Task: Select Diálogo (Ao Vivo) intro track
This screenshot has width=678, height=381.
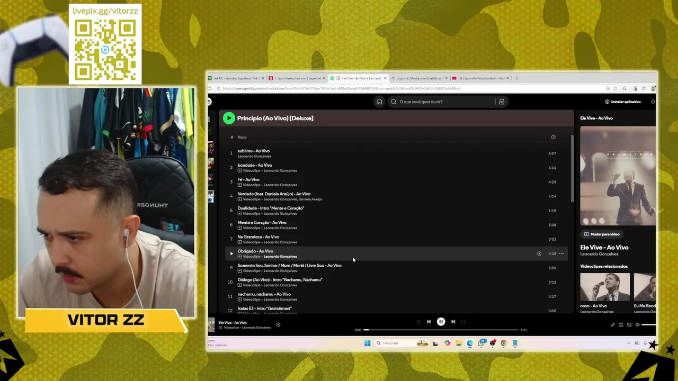Action: click(x=396, y=282)
